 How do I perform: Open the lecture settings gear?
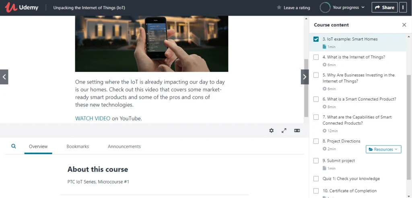(272, 131)
